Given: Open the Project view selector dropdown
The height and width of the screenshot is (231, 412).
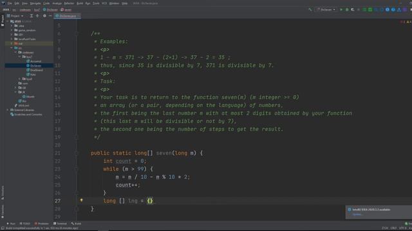Looking at the screenshot, I should click(x=15, y=16).
